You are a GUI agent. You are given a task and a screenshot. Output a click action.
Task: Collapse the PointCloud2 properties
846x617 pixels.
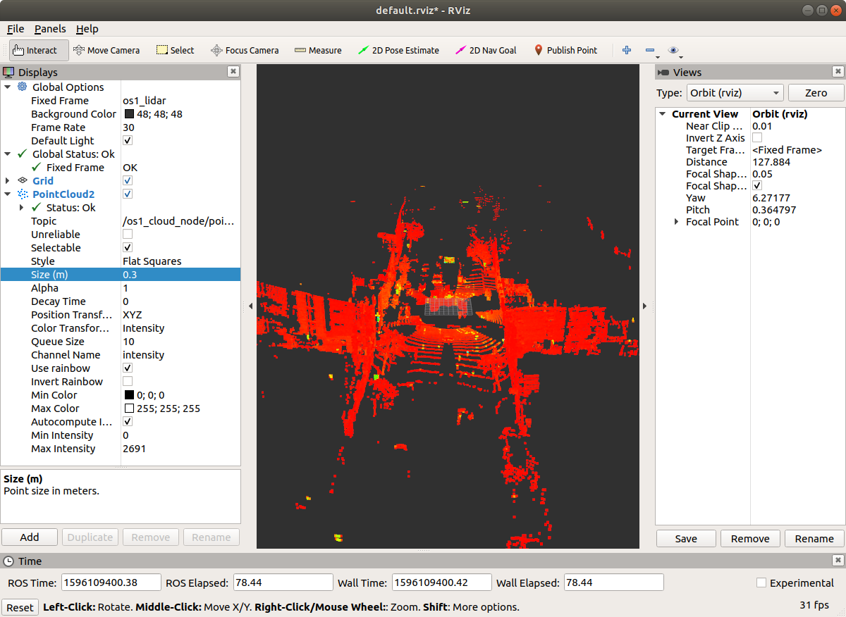8,194
